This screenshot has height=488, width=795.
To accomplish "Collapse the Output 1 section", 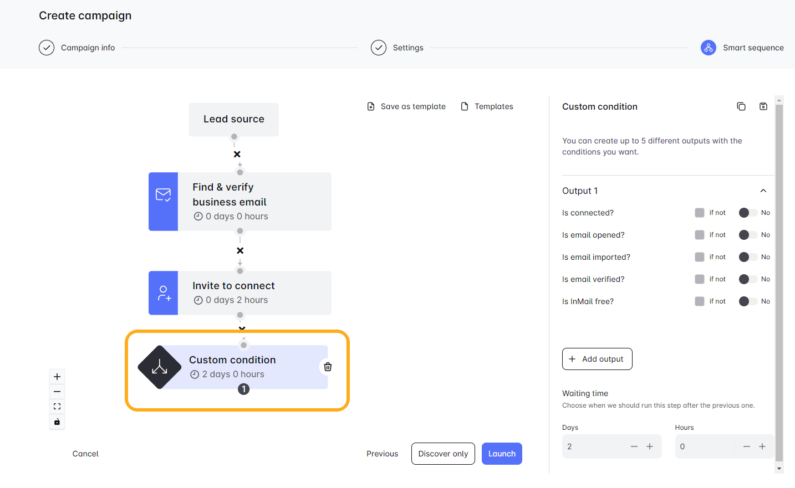I will point(763,191).
